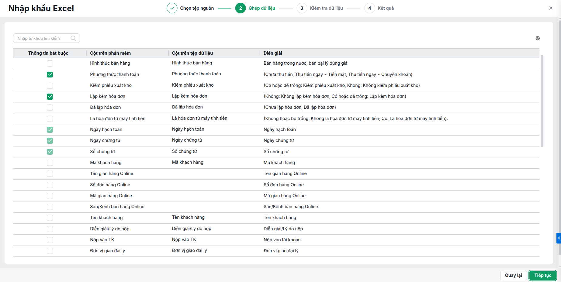Check Diễn giải/Lý do nộp checkbox
The image size is (561, 282).
point(50,229)
